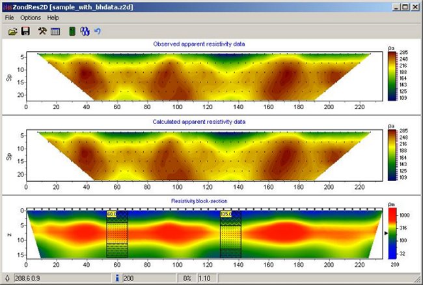Click the cursor position icon in status bar
The height and width of the screenshot is (285, 423).
click(7, 279)
